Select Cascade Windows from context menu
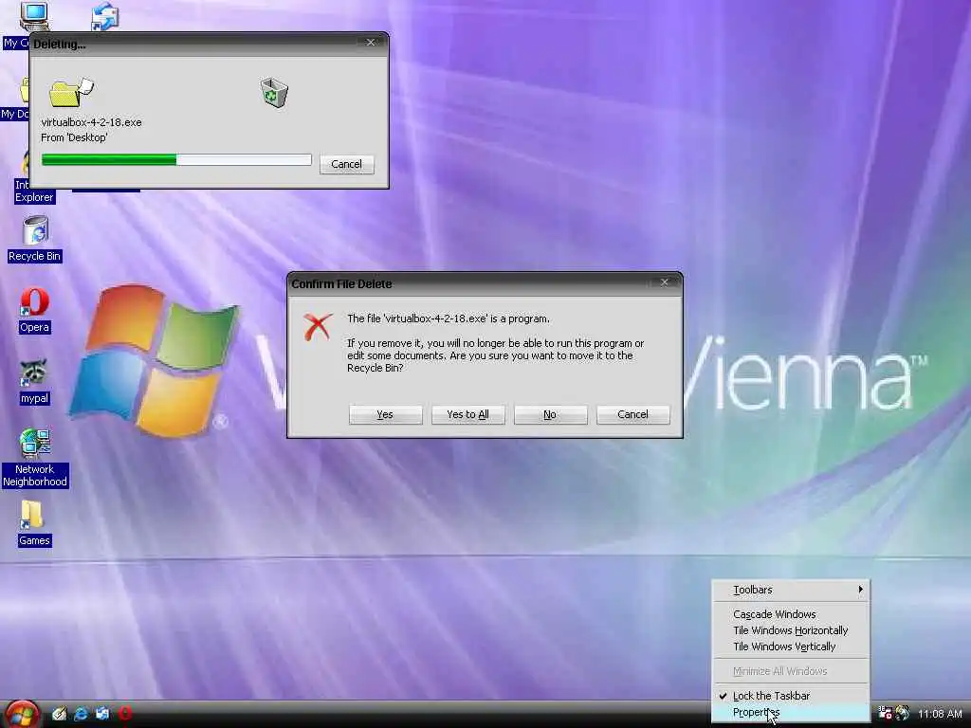The width and height of the screenshot is (971, 728). pyautogui.click(x=791, y=614)
